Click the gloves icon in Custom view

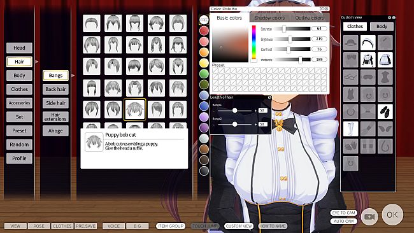tap(351, 146)
